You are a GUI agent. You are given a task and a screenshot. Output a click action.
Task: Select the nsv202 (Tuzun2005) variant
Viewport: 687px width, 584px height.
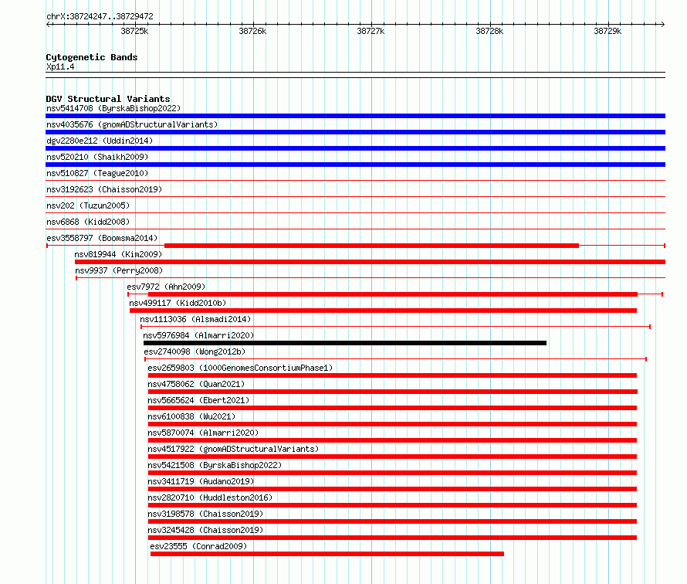88,205
